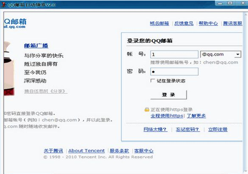This screenshot has width=248, height=174.
Task: Toggle the 记住登录状态 checkbox
Action: (x=152, y=81)
